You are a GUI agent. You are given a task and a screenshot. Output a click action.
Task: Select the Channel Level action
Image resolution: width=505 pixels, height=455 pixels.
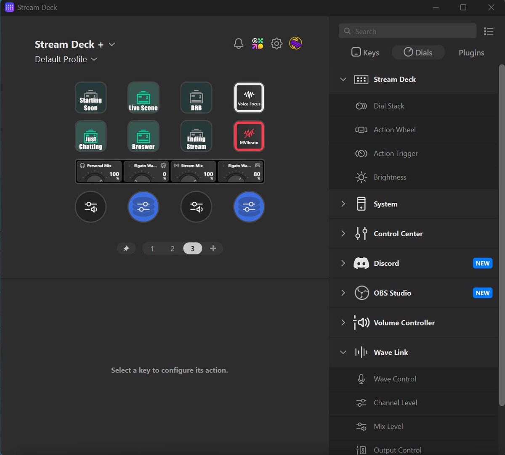414,402
